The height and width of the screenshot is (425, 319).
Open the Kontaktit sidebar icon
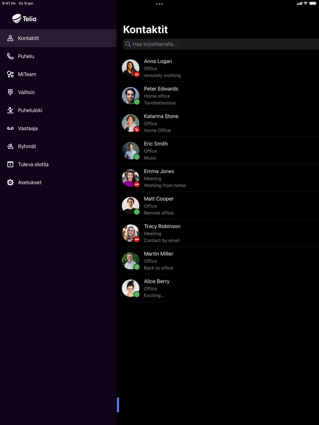[x=10, y=38]
